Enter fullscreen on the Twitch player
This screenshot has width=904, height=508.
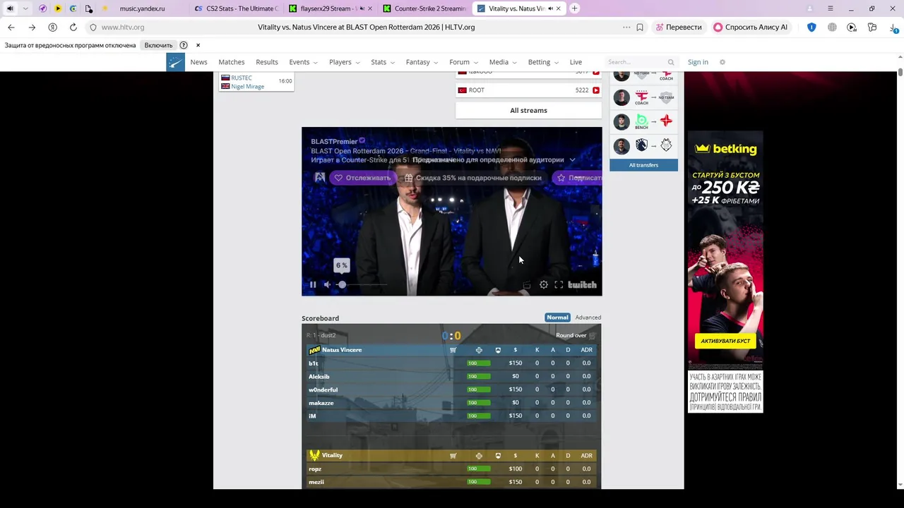coord(559,285)
